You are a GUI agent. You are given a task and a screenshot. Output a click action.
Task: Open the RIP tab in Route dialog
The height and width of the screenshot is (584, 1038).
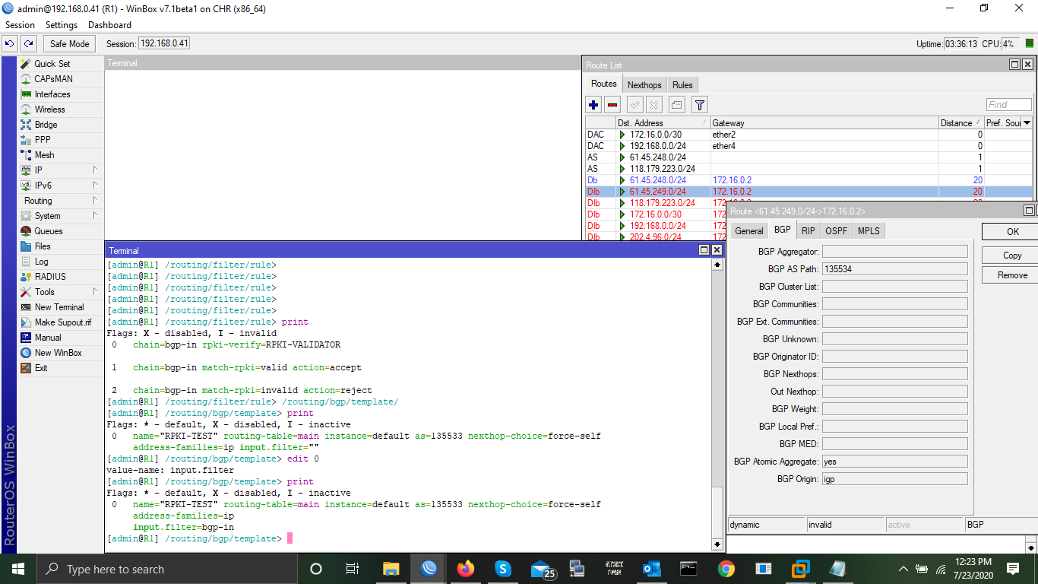tap(808, 231)
